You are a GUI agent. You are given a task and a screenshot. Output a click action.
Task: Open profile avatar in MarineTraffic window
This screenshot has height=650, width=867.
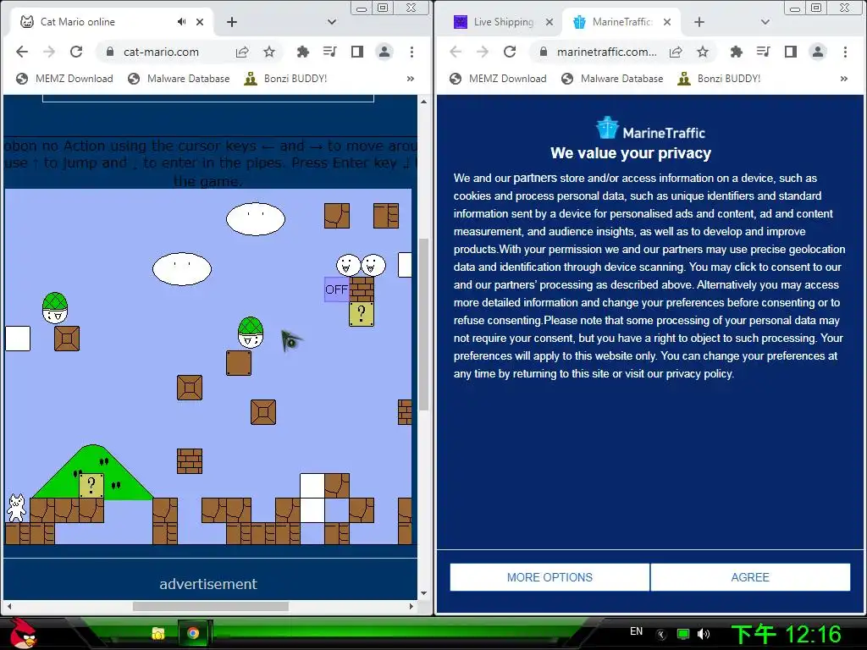(x=818, y=52)
